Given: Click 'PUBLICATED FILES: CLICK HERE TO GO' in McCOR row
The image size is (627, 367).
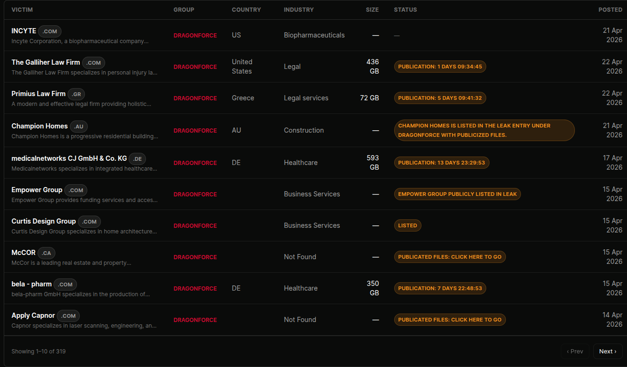Looking at the screenshot, I should [450, 257].
